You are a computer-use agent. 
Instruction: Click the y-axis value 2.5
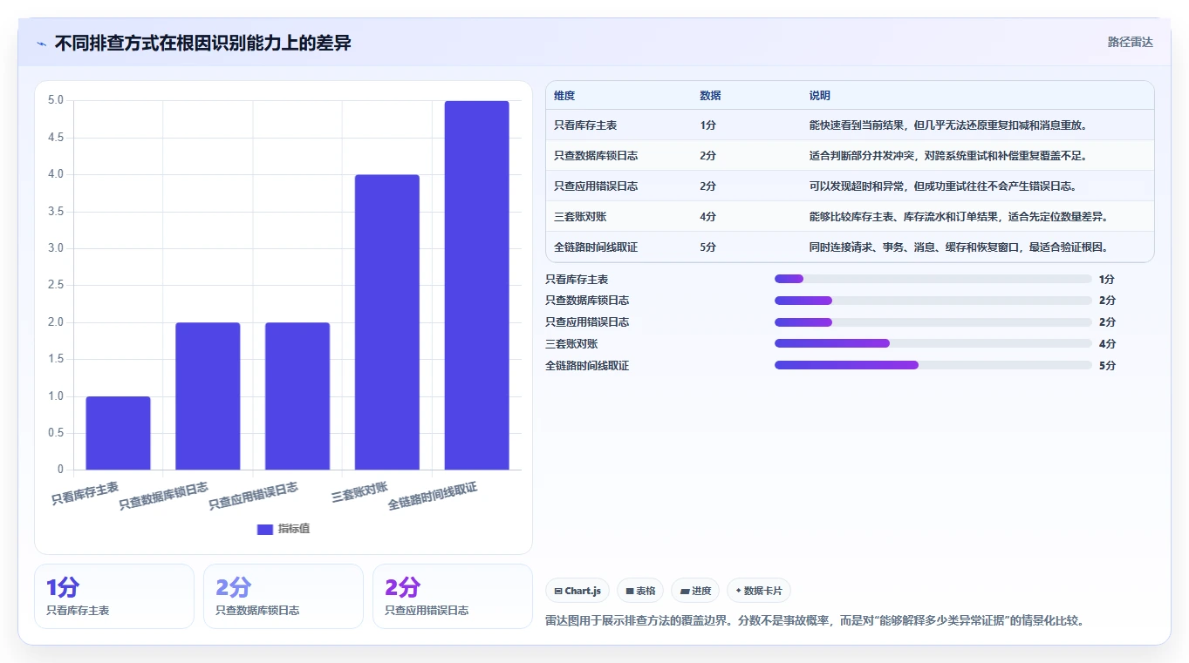pyautogui.click(x=56, y=285)
